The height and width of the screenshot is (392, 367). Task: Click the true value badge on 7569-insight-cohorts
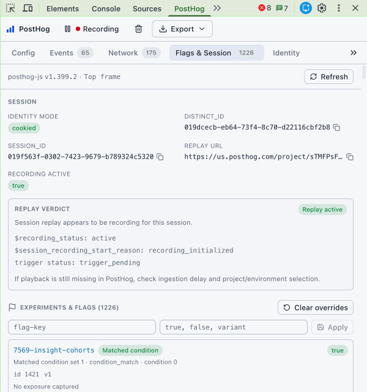coord(337,350)
